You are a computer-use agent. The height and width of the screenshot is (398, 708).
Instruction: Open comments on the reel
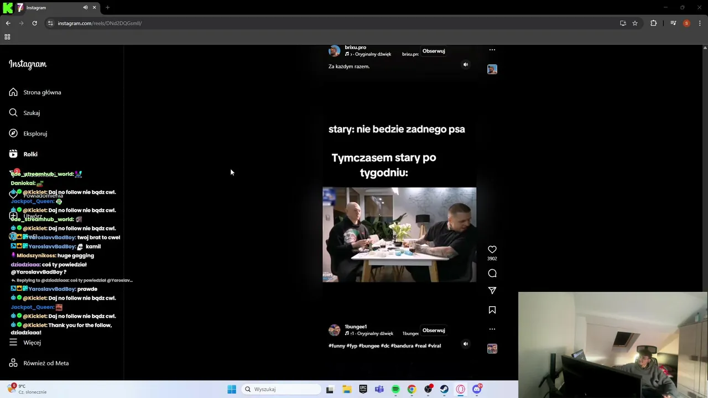(492, 273)
